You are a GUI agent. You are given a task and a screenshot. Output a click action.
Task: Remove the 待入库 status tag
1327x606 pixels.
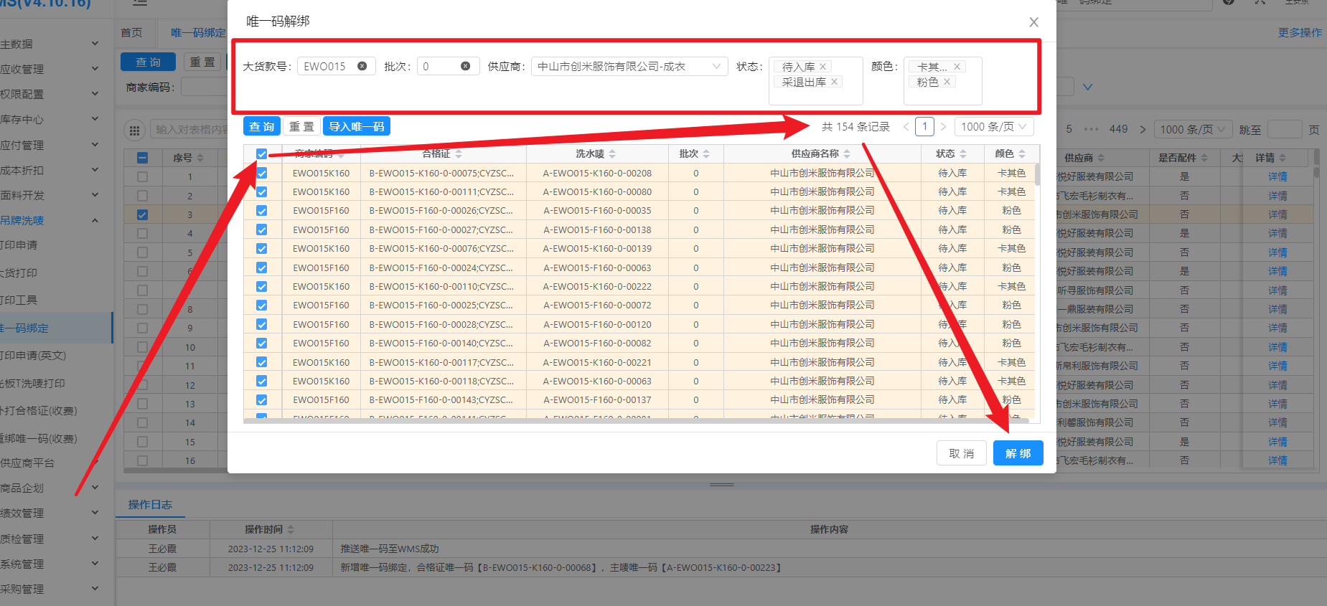click(823, 67)
